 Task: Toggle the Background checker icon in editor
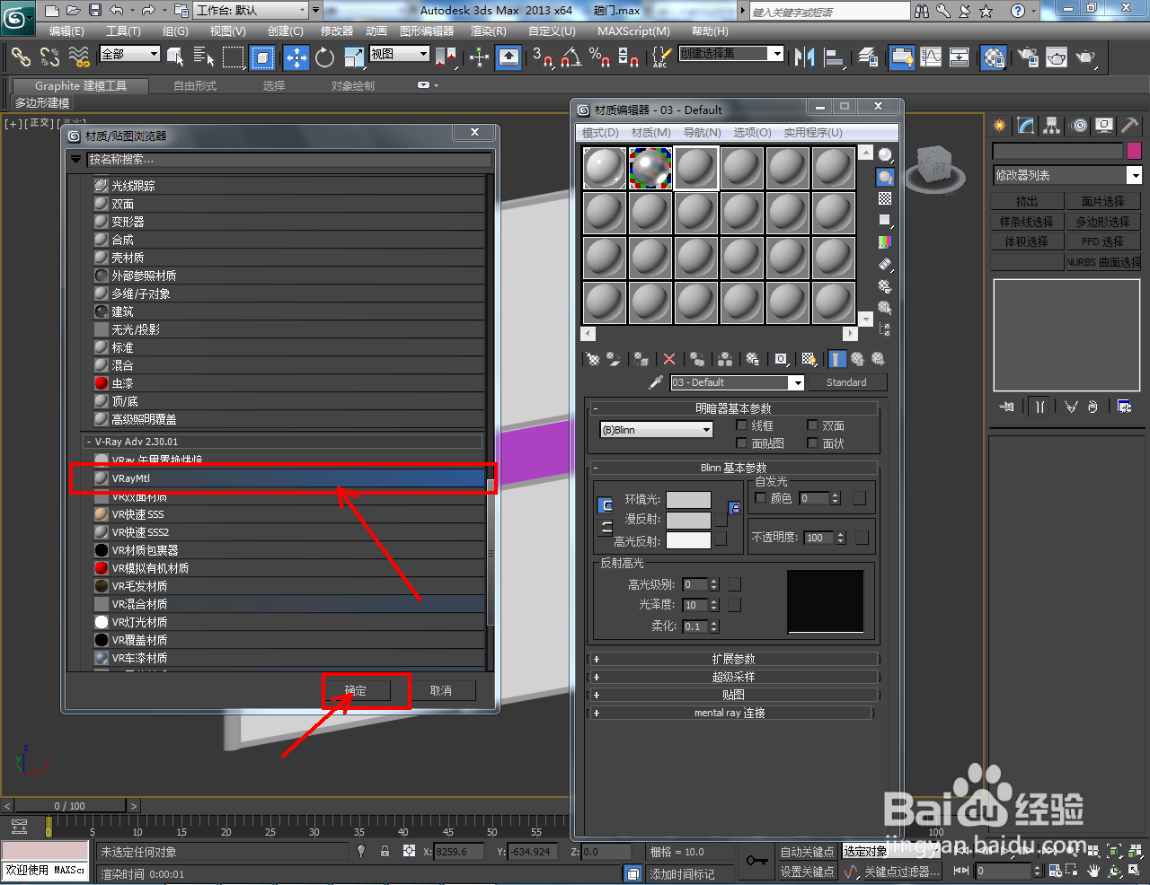pyautogui.click(x=885, y=198)
